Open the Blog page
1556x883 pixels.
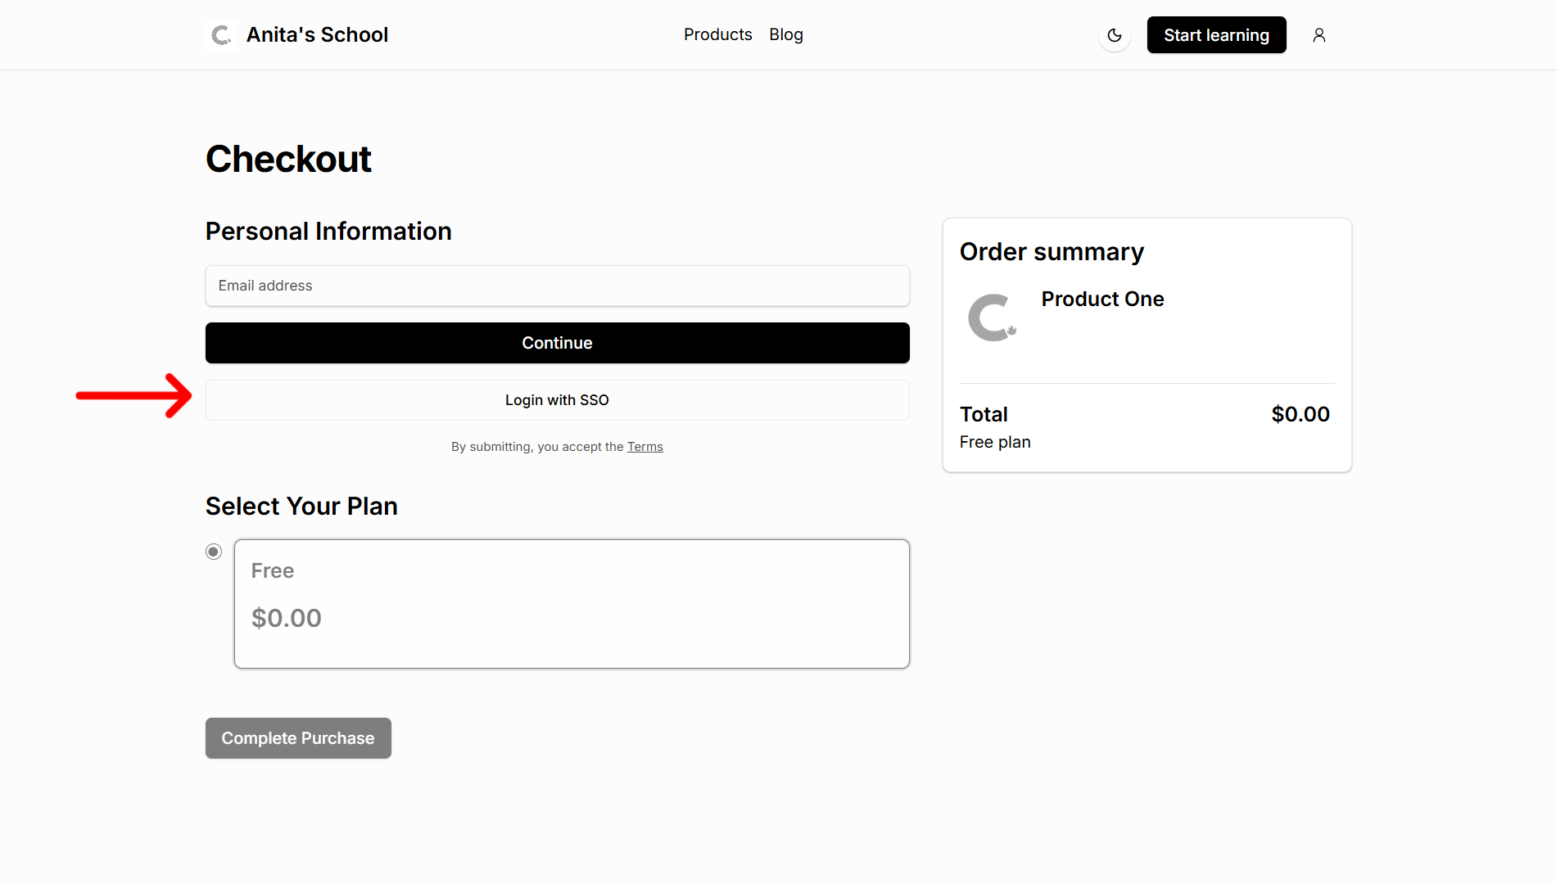[785, 34]
